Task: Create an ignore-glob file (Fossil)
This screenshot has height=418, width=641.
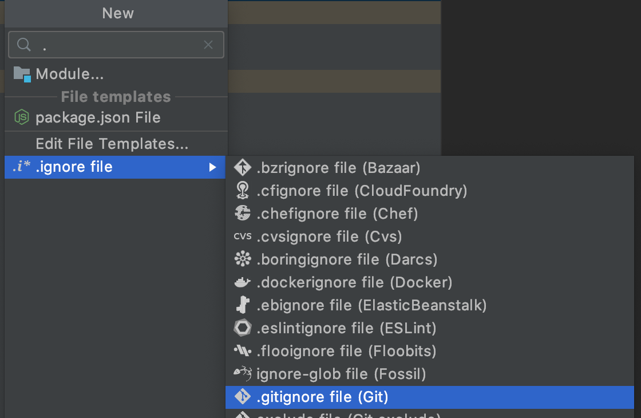Action: tap(430, 374)
